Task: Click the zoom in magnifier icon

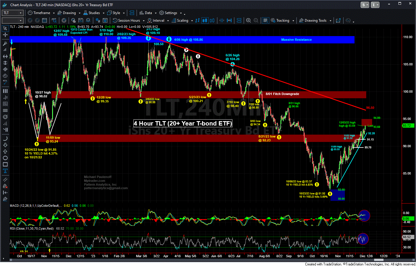Action: 249,21
